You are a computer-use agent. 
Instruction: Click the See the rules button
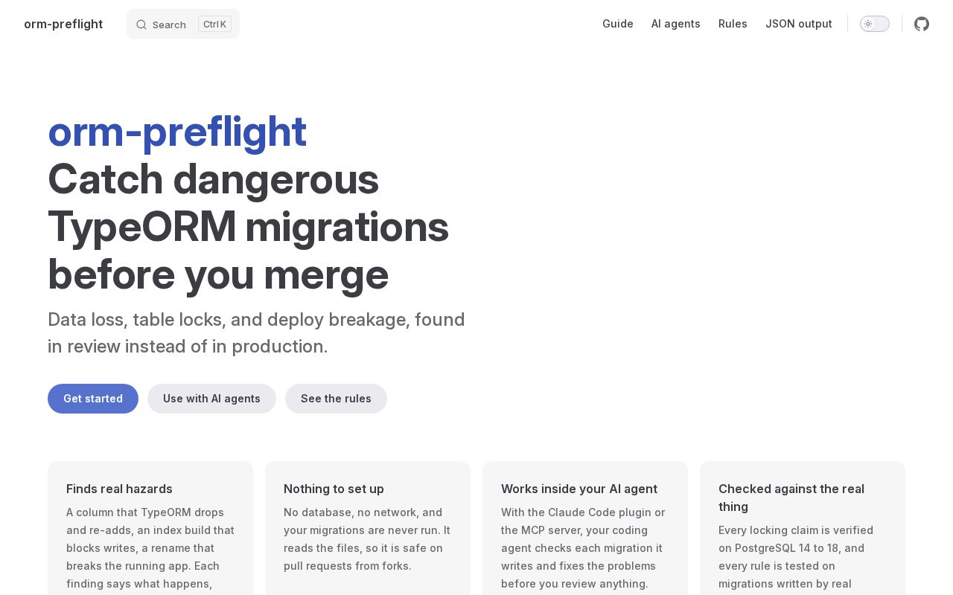click(336, 399)
